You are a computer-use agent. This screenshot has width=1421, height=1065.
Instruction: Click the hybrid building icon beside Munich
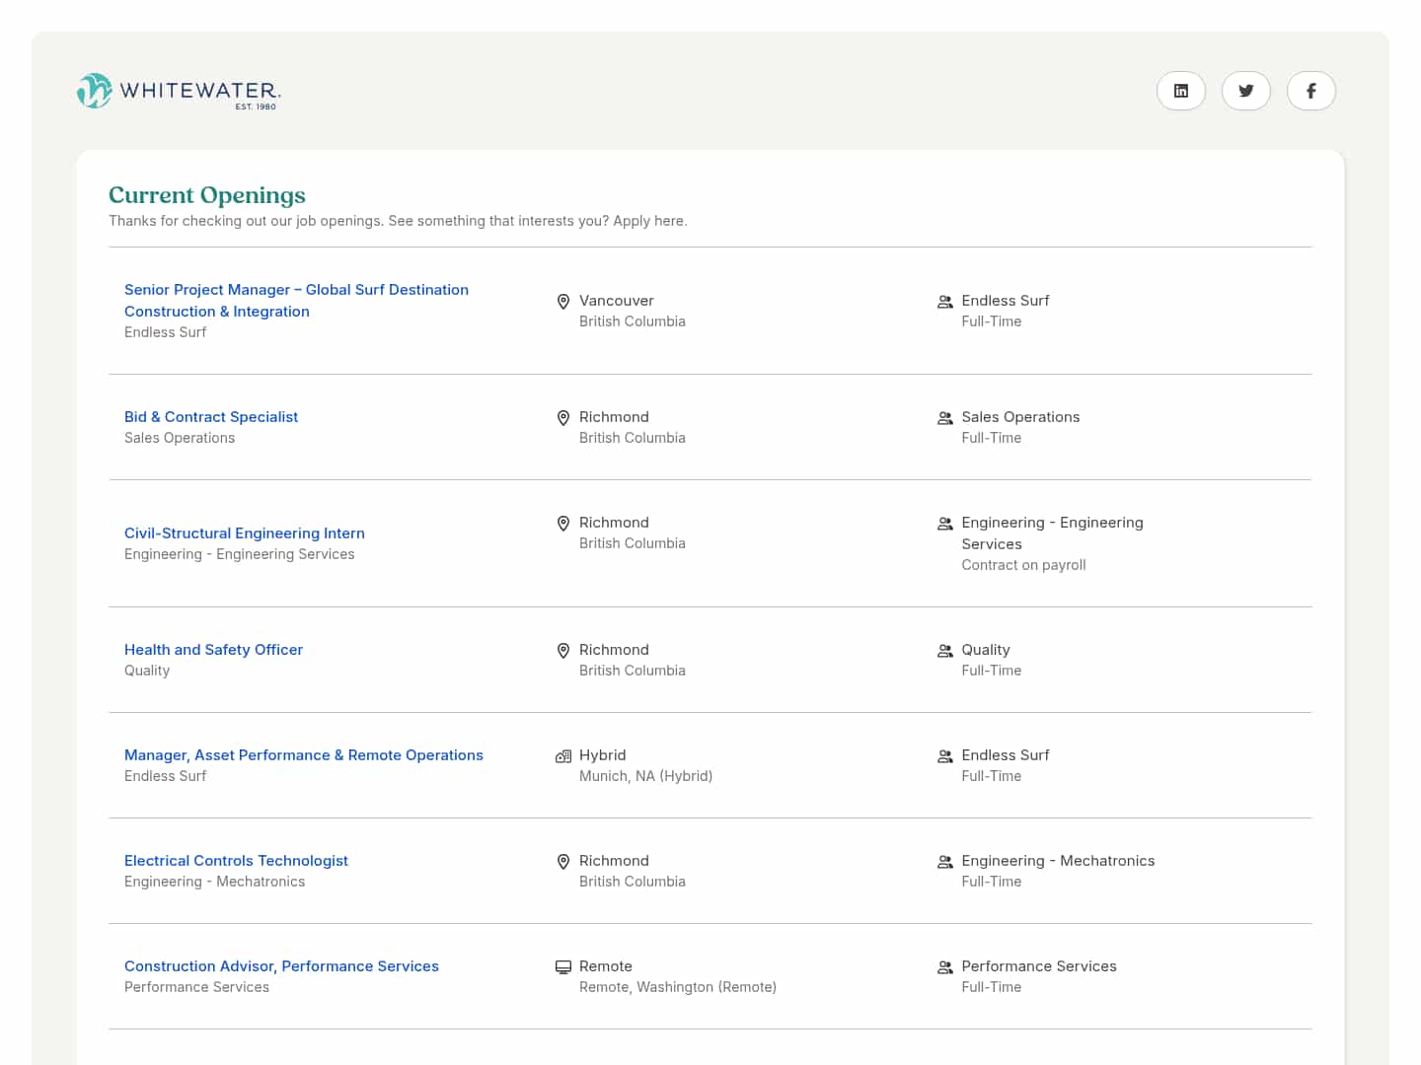[x=563, y=756]
